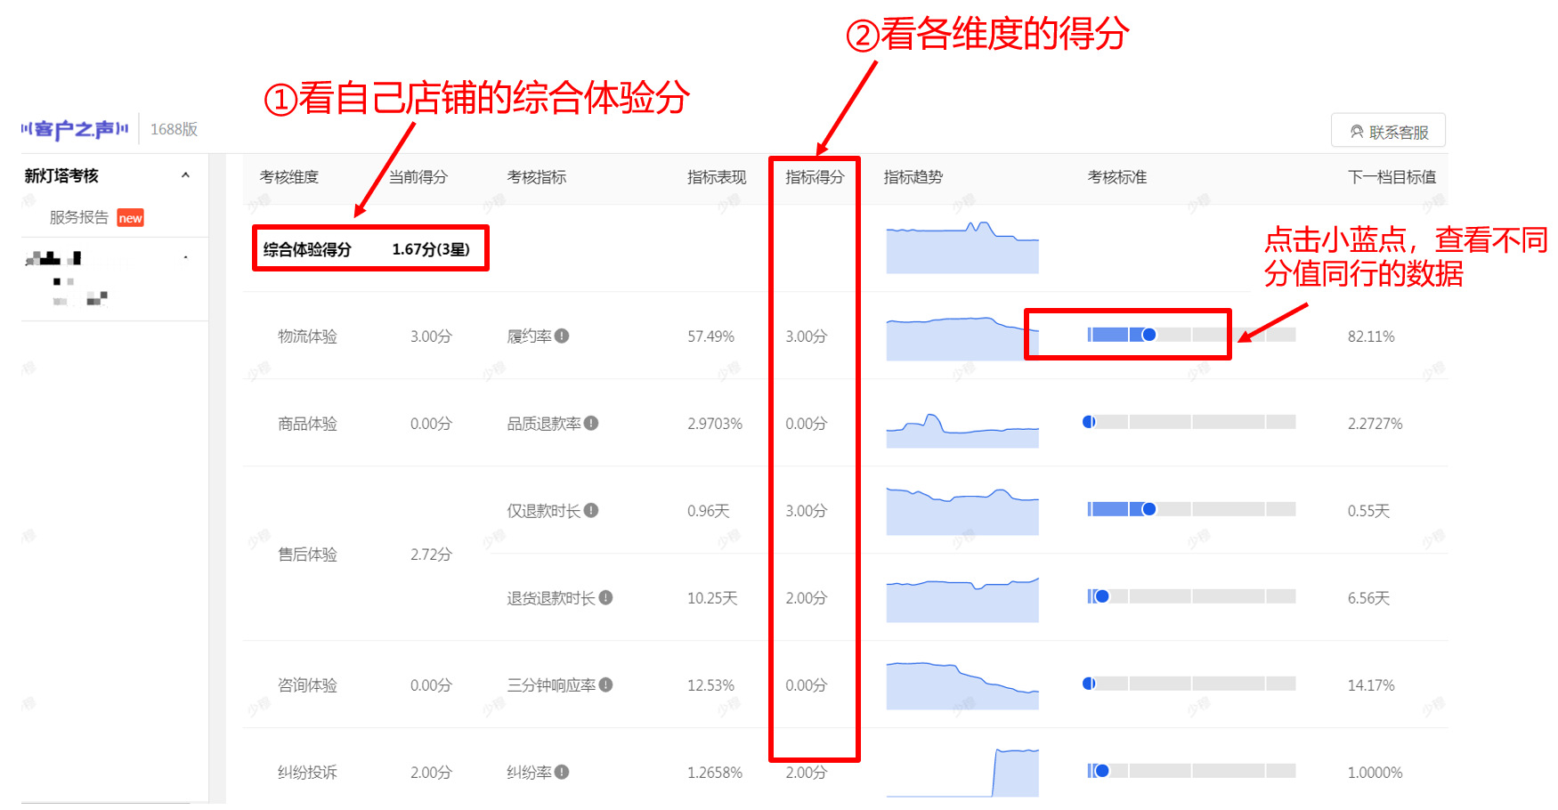Click the 纠纷率 trend chart
This screenshot has height=810, width=1558.
[x=962, y=773]
